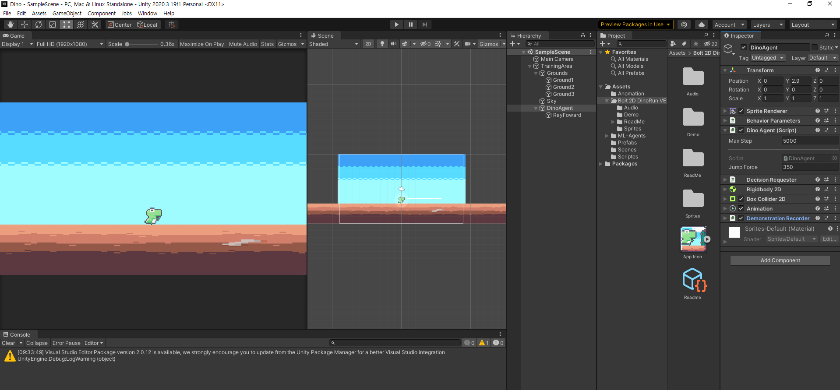The height and width of the screenshot is (390, 840).
Task: Clear the Console
Action: coord(8,343)
